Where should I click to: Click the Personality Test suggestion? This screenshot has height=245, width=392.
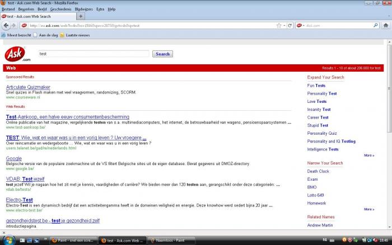(x=322, y=93)
